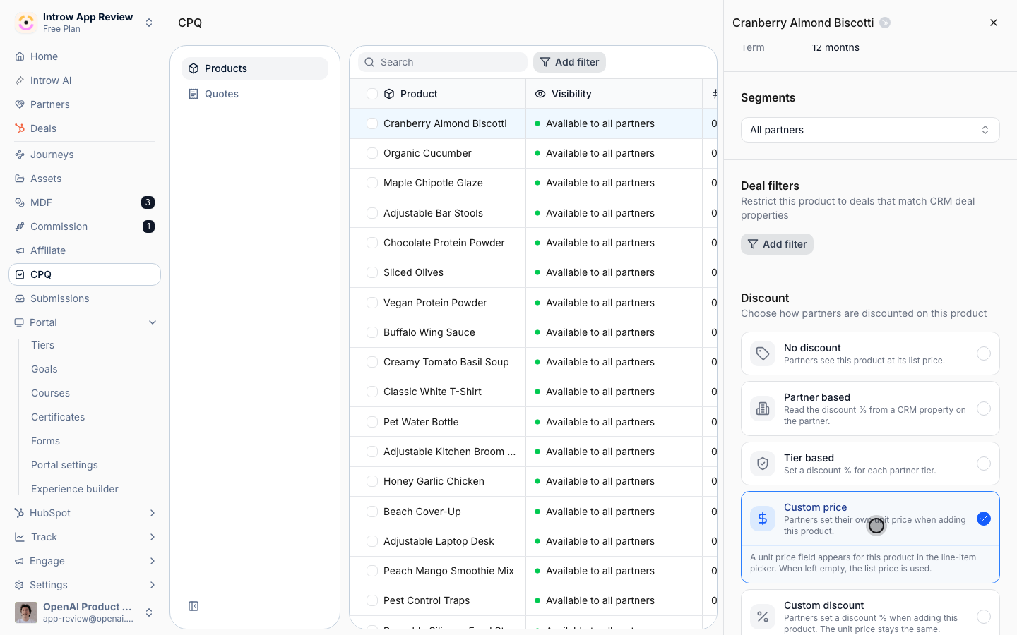Select the No discount radio option
The height and width of the screenshot is (635, 1017).
[984, 353]
